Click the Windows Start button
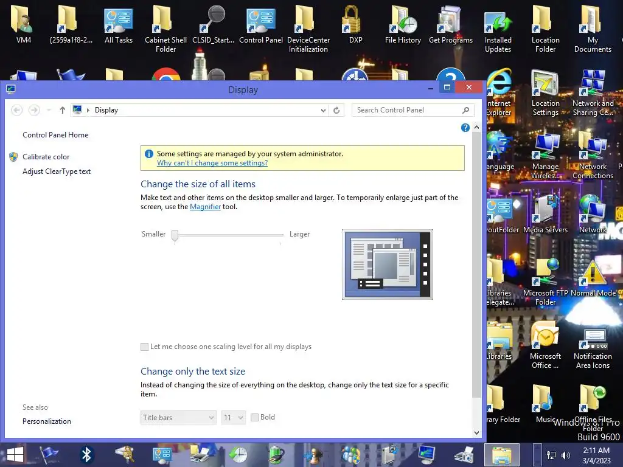623x467 pixels. [x=15, y=455]
